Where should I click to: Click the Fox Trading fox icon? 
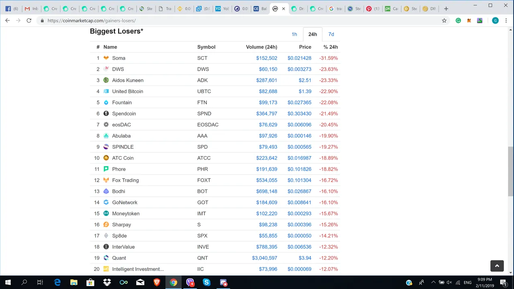coord(106,180)
